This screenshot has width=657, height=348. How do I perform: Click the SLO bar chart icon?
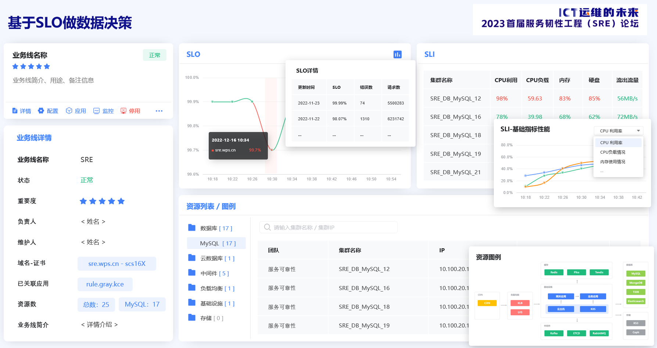click(398, 55)
